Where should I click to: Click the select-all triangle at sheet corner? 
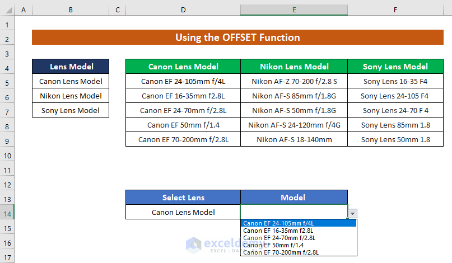[x=8, y=11]
